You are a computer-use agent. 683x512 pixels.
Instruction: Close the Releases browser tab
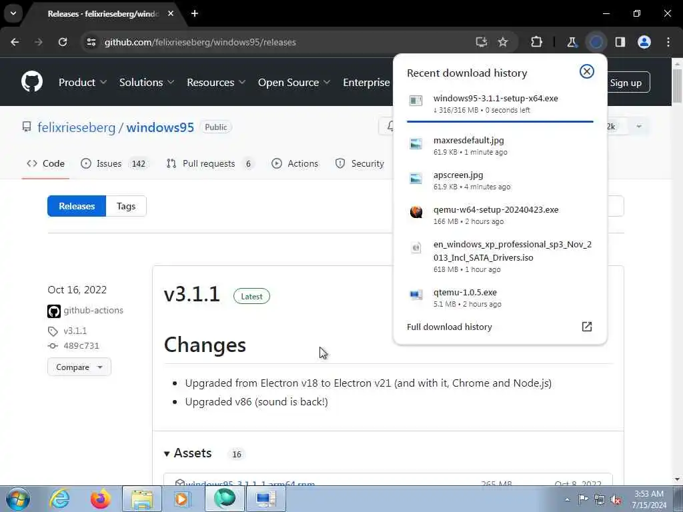(170, 13)
